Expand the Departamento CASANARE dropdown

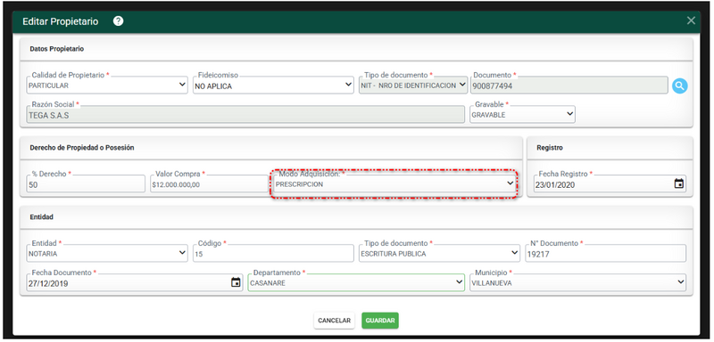356,282
